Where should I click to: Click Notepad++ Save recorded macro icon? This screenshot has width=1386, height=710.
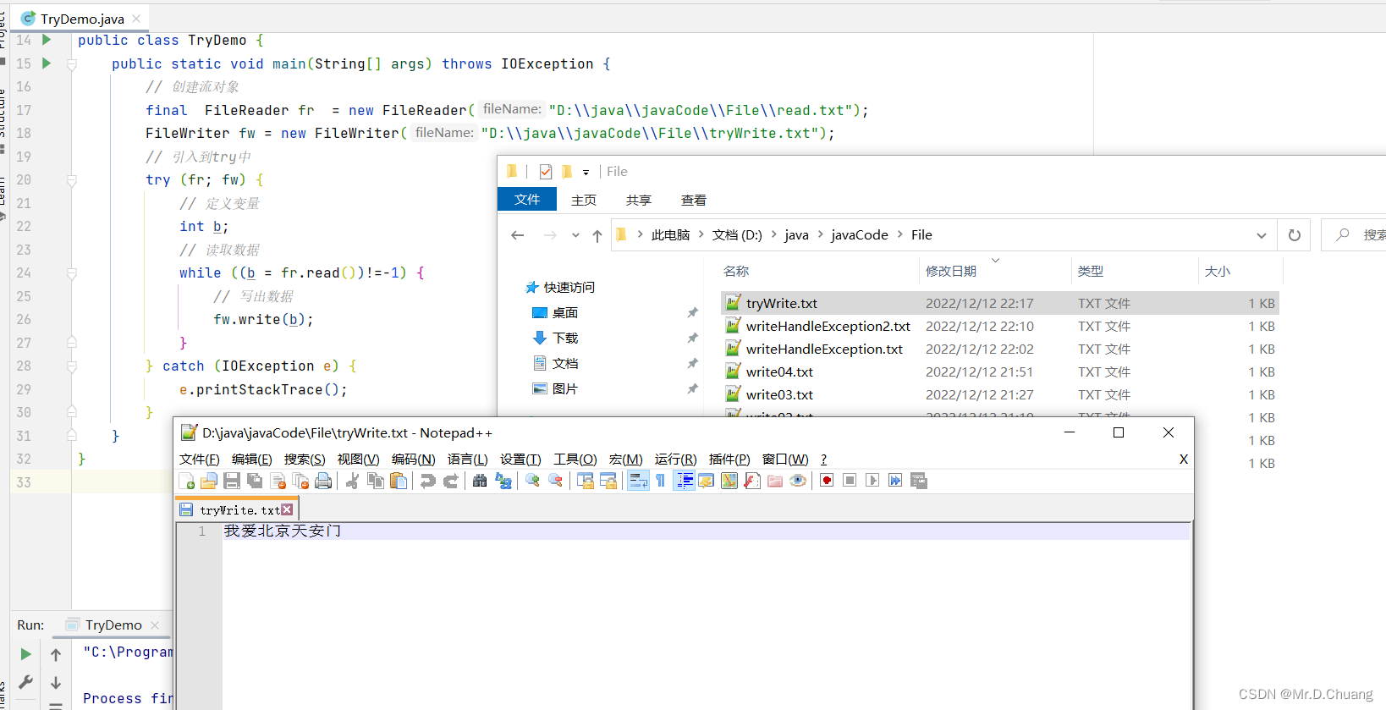coord(918,481)
